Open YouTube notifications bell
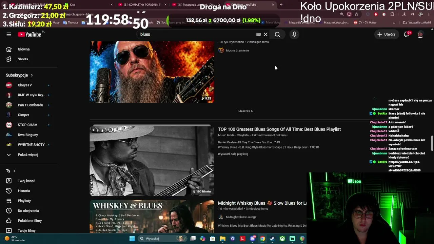 click(x=406, y=34)
